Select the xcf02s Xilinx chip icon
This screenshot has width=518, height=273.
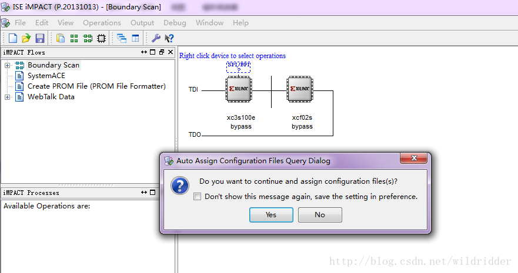[x=300, y=89]
